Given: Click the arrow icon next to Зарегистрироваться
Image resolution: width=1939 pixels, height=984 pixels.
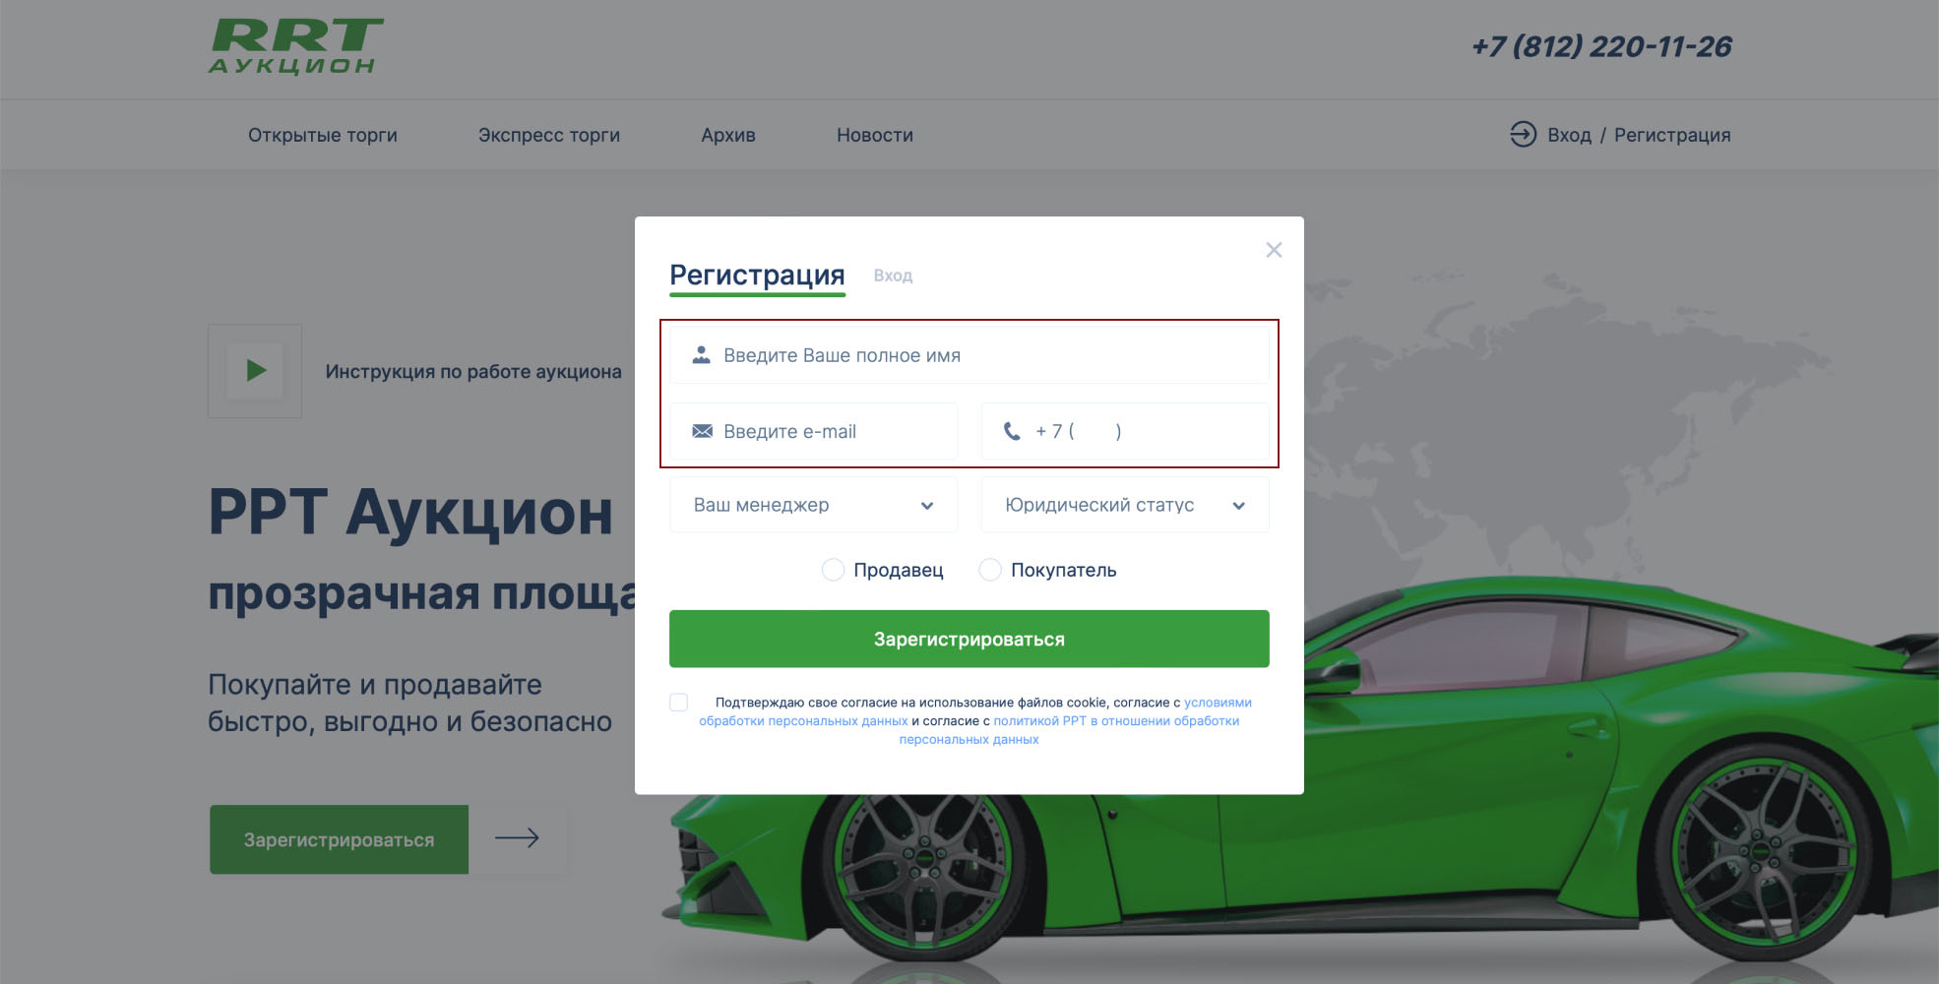Looking at the screenshot, I should pyautogui.click(x=518, y=839).
